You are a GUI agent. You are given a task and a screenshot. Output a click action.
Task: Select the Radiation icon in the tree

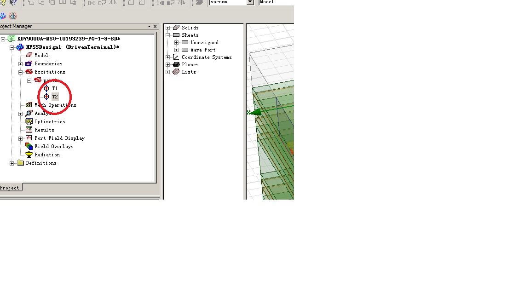(x=29, y=155)
